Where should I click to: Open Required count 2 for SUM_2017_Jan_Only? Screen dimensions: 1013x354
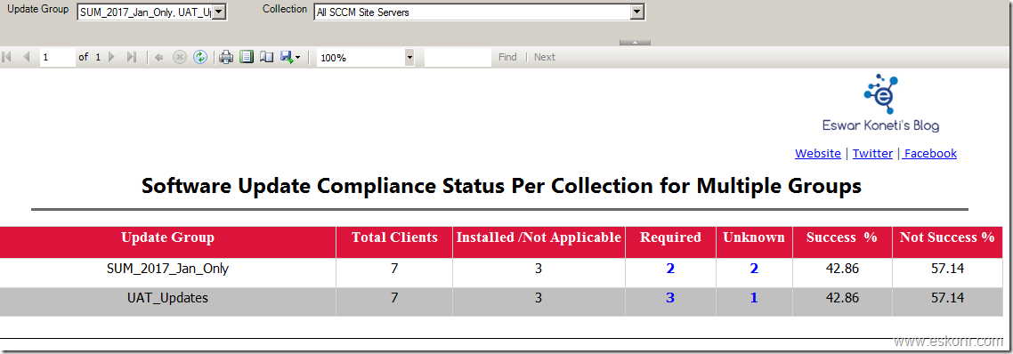tap(670, 269)
